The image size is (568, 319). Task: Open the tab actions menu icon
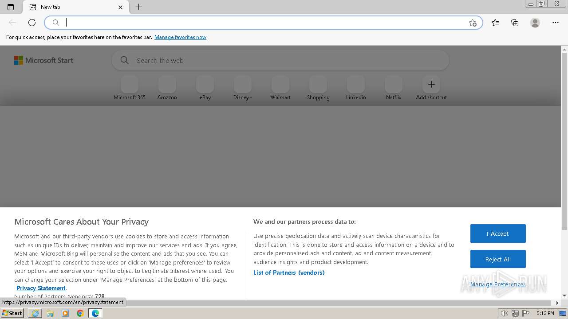[x=11, y=7]
